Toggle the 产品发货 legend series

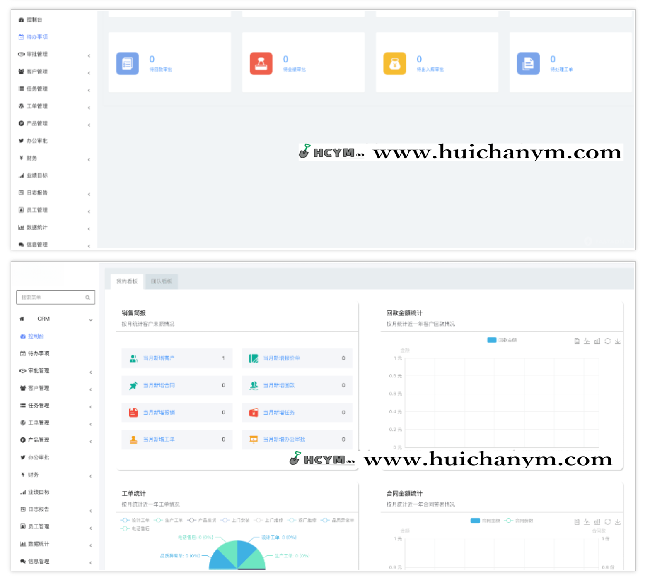(202, 520)
